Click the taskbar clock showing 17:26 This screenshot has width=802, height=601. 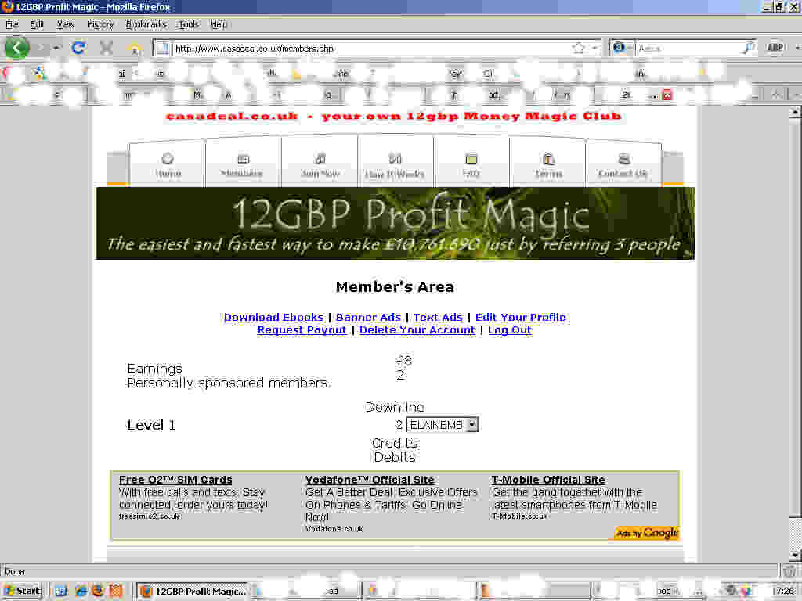[x=784, y=592]
